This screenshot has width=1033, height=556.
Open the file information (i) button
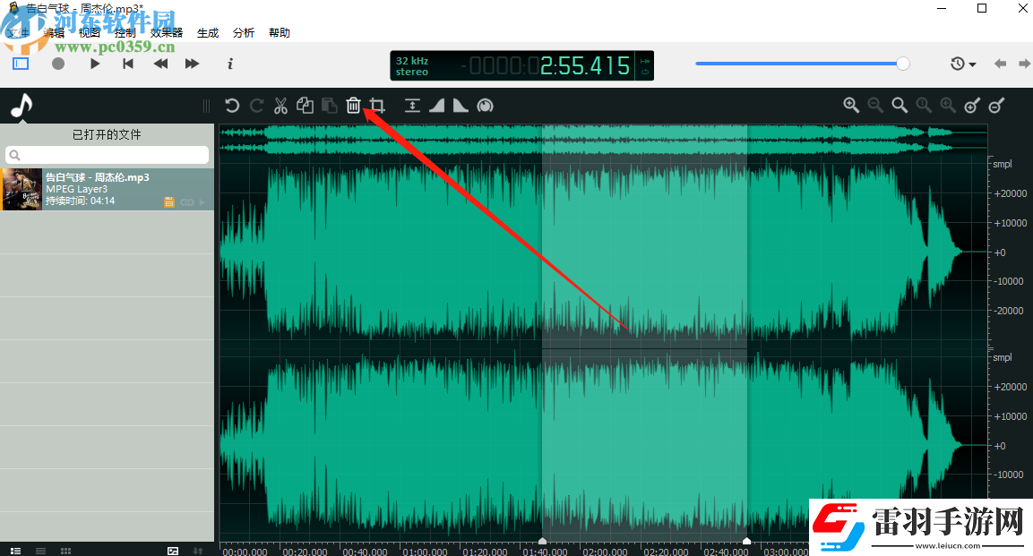tap(230, 64)
